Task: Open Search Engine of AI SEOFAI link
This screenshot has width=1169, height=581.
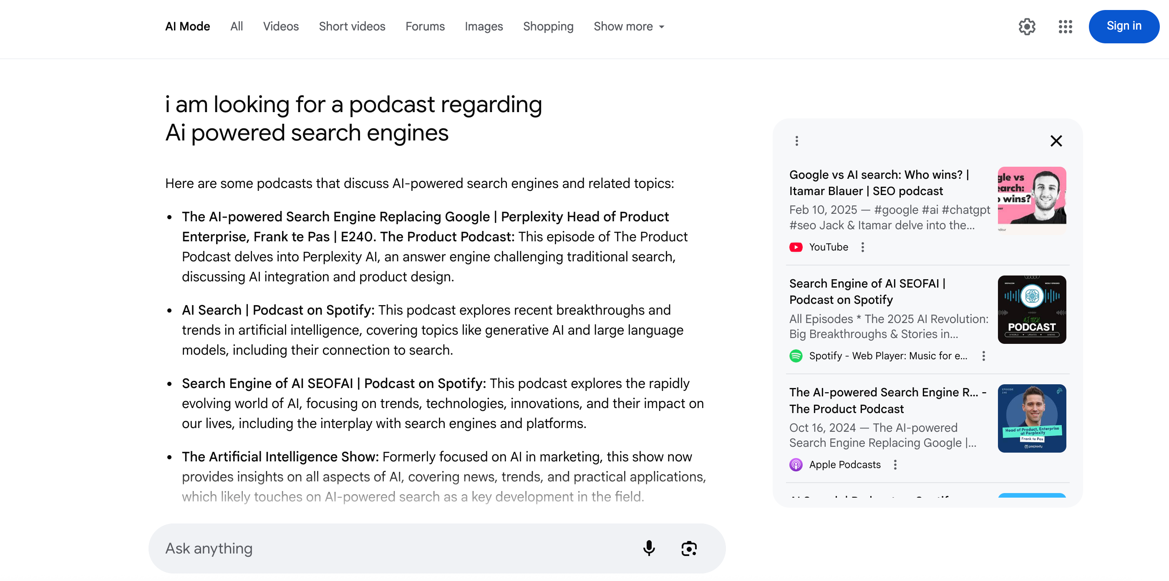Action: click(x=867, y=291)
